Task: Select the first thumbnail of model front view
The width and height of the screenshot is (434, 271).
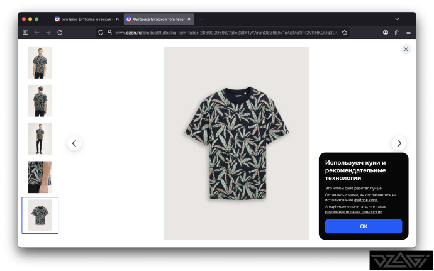Action: tap(40, 62)
